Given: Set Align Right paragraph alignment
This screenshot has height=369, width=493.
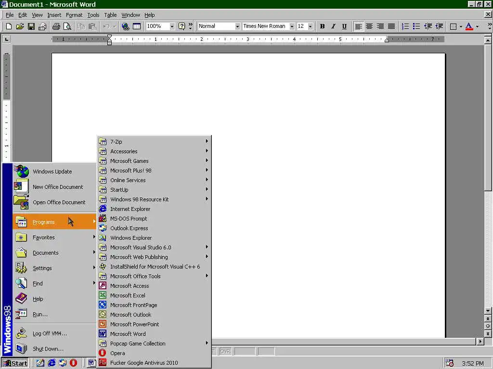Looking at the screenshot, I should [380, 26].
